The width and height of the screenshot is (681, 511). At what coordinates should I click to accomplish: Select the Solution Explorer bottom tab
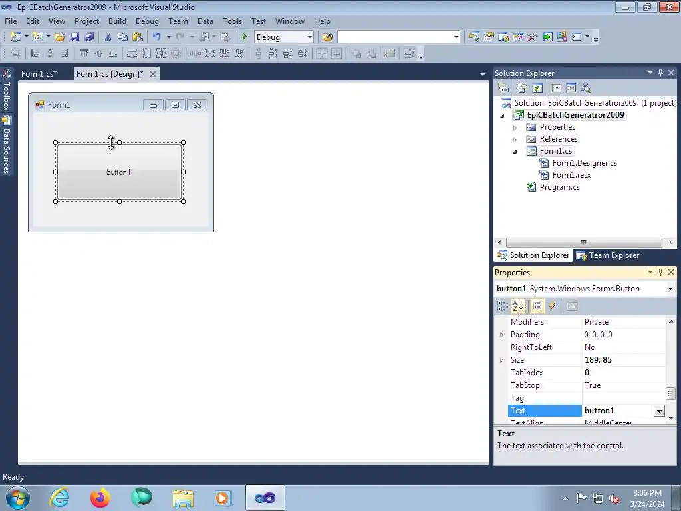pyautogui.click(x=533, y=255)
